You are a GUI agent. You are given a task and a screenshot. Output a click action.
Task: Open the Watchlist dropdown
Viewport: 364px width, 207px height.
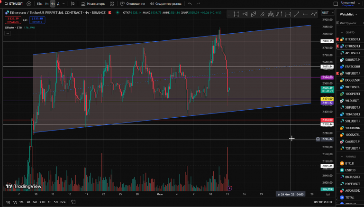point(348,14)
